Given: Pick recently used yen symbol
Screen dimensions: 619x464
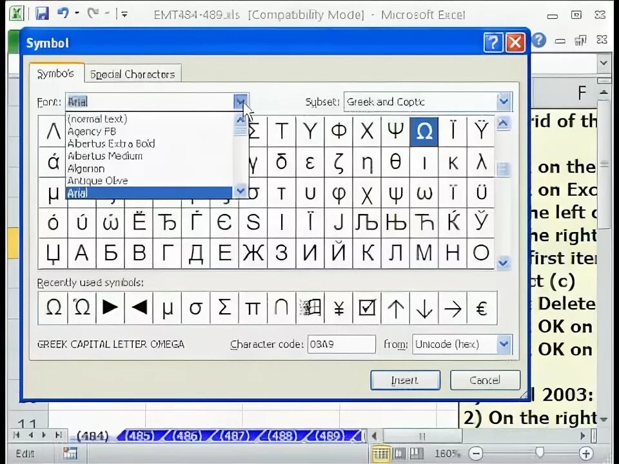Looking at the screenshot, I should [339, 308].
